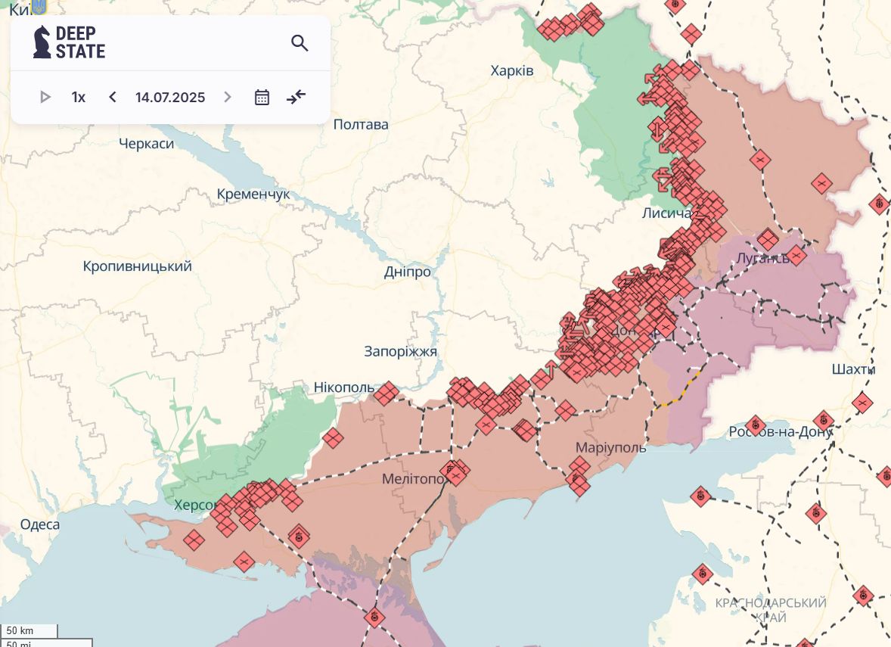Click the Харків city label
Screen dimensions: 891x647
tap(512, 70)
